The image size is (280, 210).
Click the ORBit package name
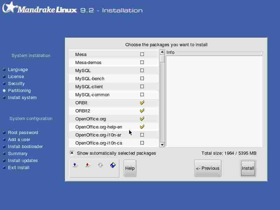(81, 103)
